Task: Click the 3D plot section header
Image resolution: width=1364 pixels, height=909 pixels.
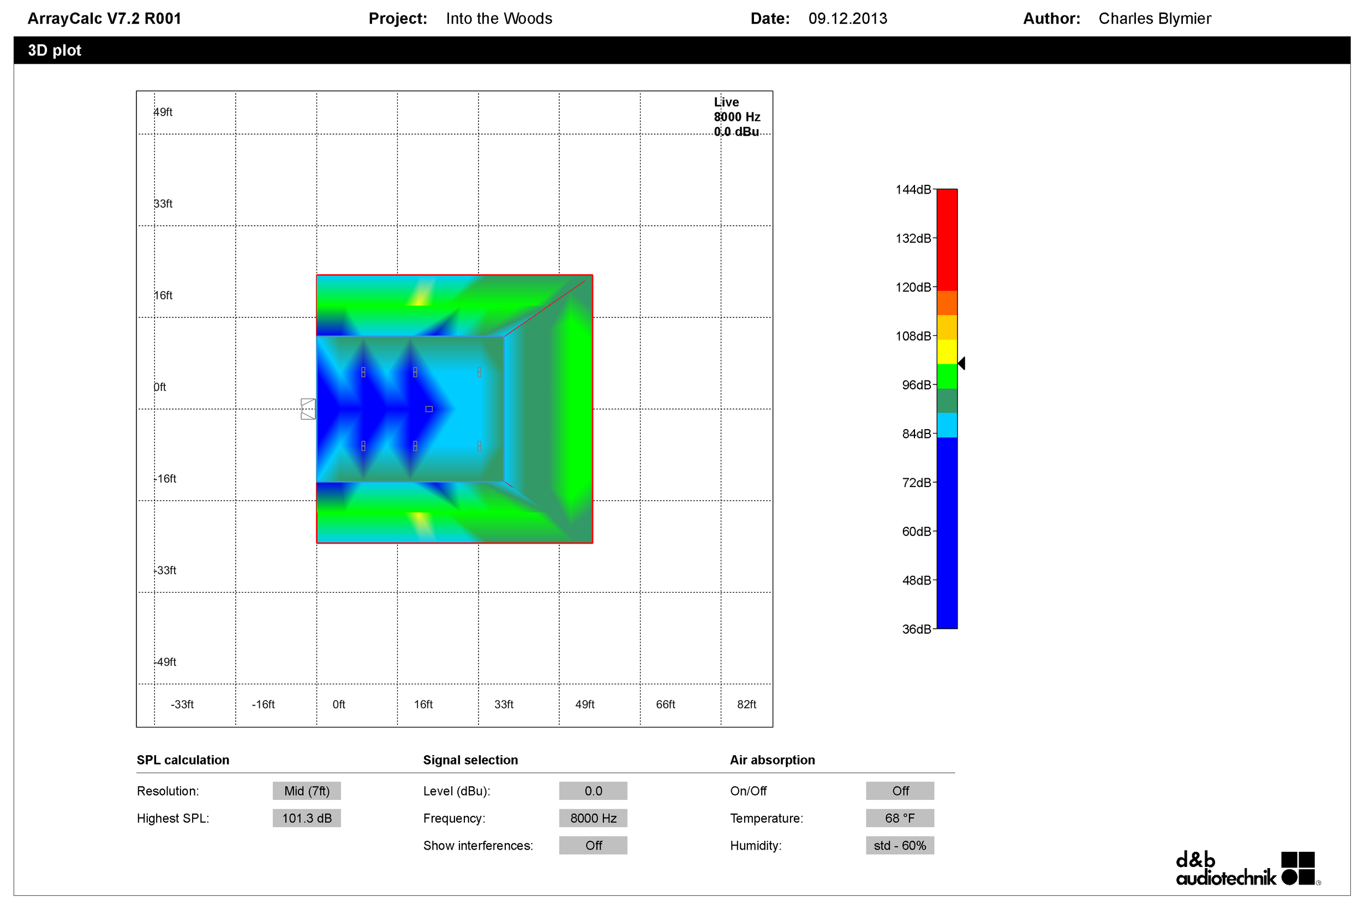Action: point(55,50)
